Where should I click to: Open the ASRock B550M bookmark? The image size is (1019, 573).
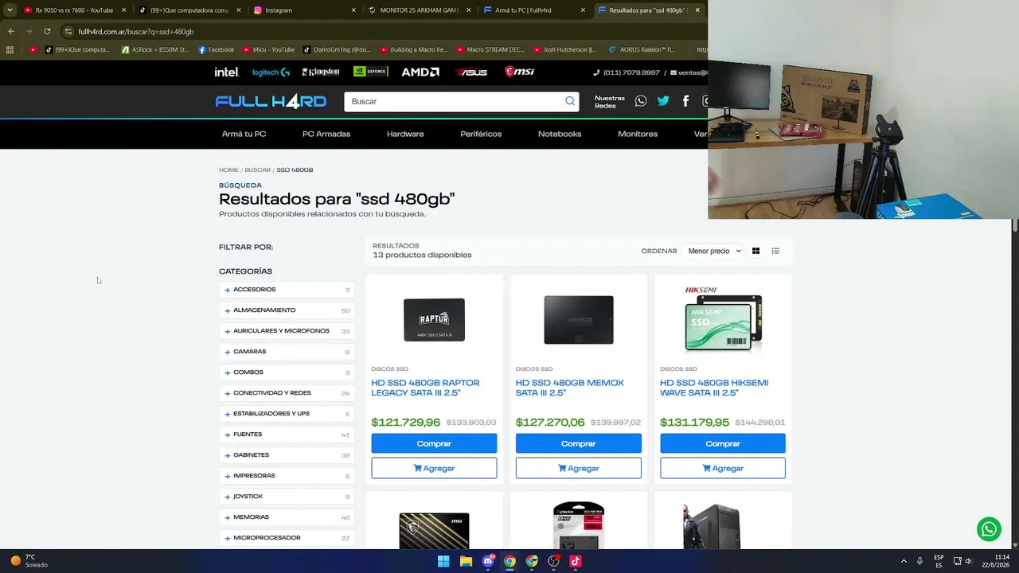click(x=155, y=49)
